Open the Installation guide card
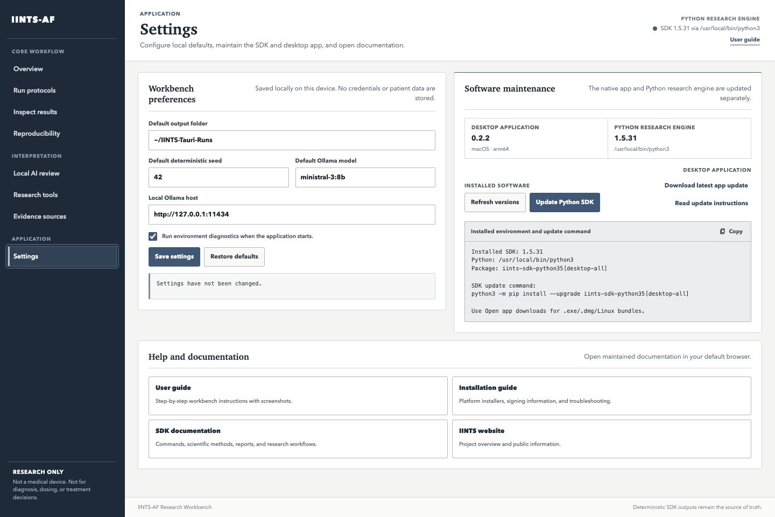 click(601, 396)
